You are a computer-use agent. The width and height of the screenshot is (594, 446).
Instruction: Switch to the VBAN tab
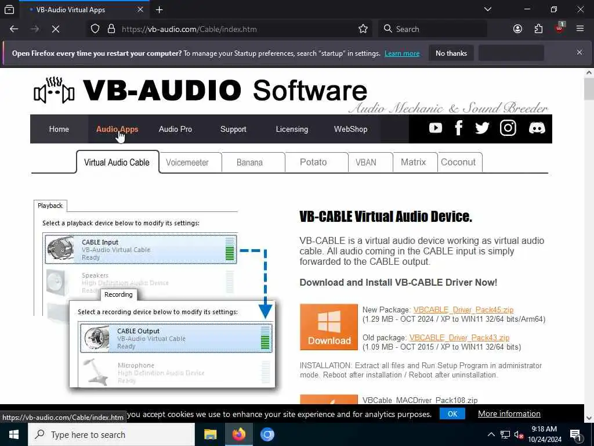coord(366,163)
